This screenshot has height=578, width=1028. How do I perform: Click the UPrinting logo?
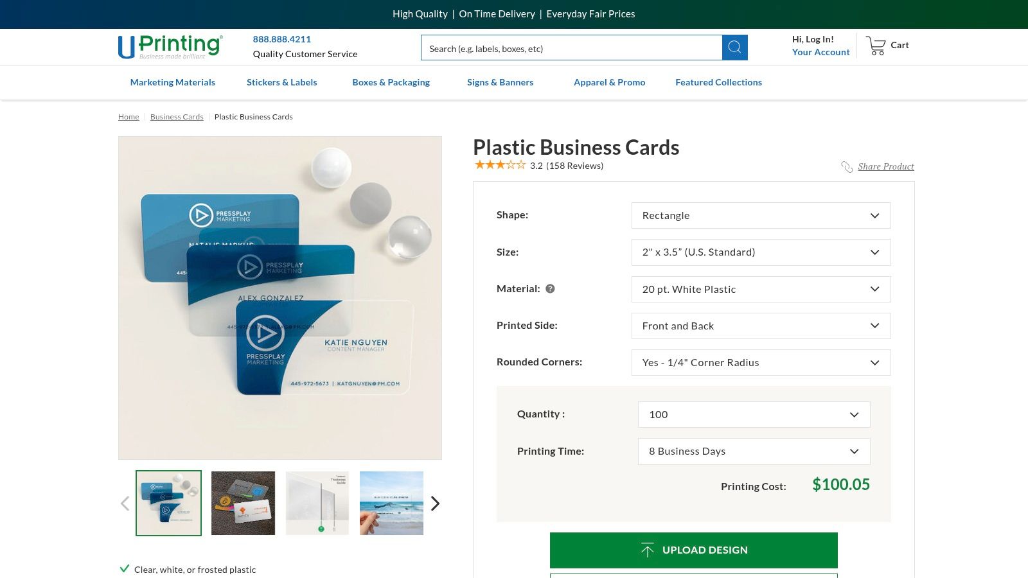click(170, 46)
